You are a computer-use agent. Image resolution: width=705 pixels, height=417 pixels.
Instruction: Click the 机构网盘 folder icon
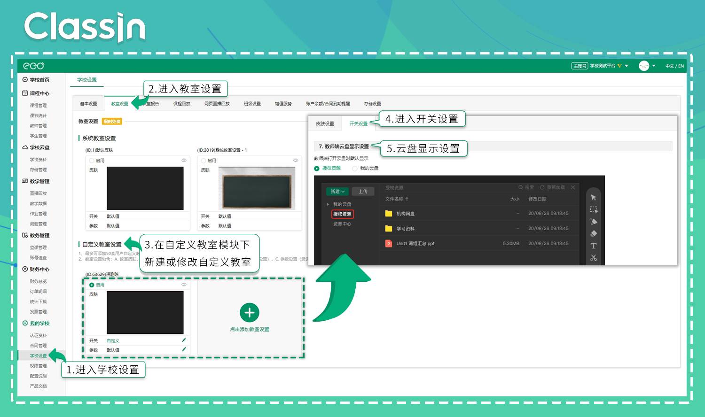(389, 214)
